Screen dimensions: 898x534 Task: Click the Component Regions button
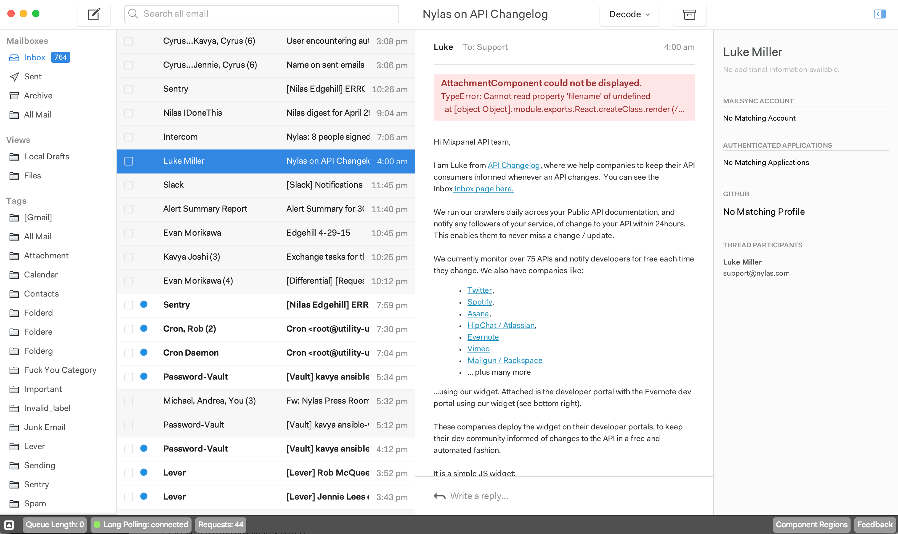tap(811, 525)
